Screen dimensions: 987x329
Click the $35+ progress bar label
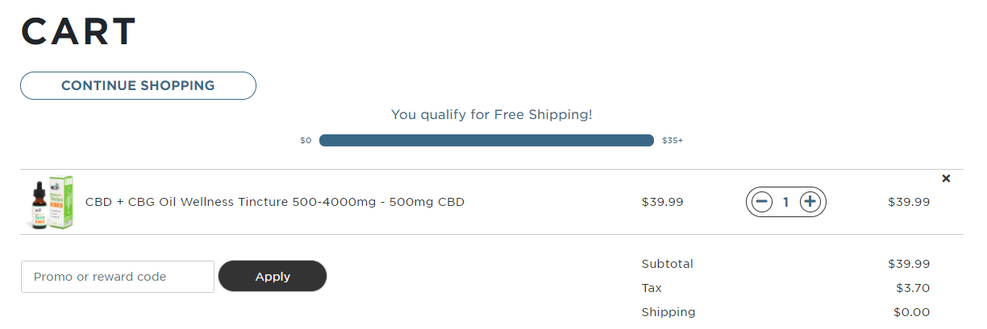coord(673,141)
